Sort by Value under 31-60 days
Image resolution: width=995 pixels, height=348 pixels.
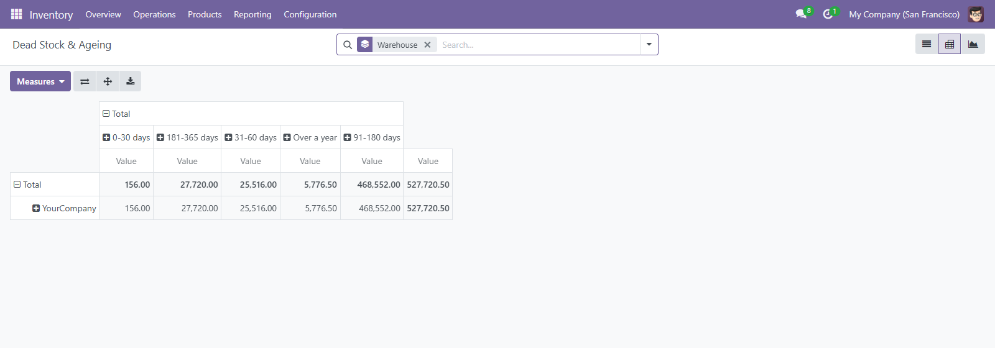tap(251, 161)
